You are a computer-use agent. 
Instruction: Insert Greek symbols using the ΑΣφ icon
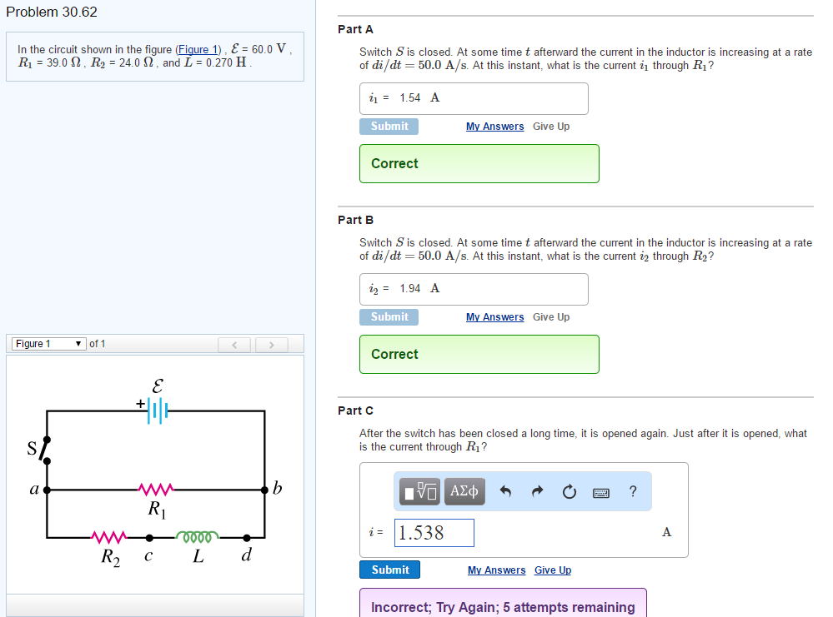tap(464, 491)
